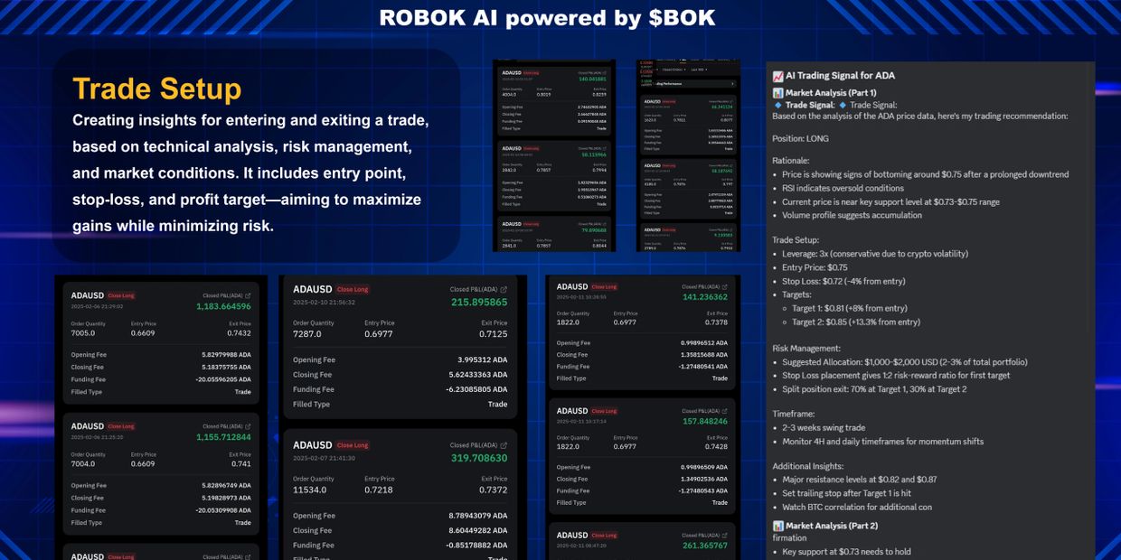This screenshot has width=1121, height=560.
Task: Open share icon on the 215.895865 card
Action: pyautogui.click(x=504, y=290)
